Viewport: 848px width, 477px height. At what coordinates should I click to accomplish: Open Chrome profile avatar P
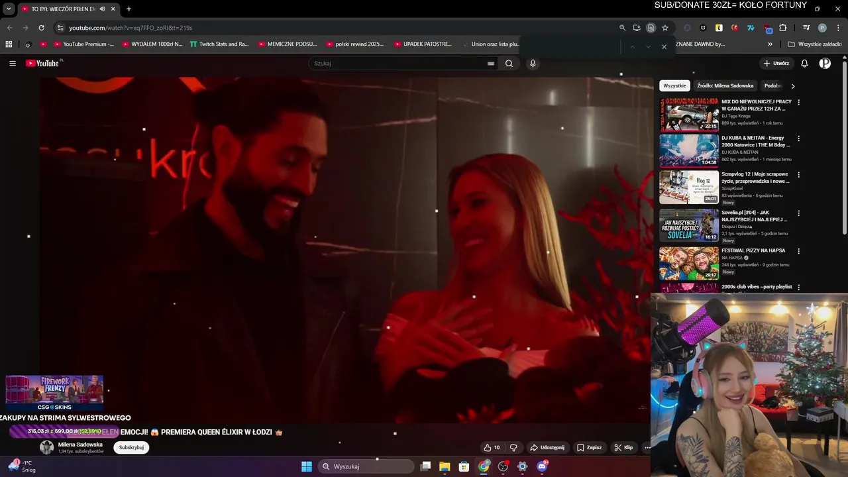tap(822, 28)
